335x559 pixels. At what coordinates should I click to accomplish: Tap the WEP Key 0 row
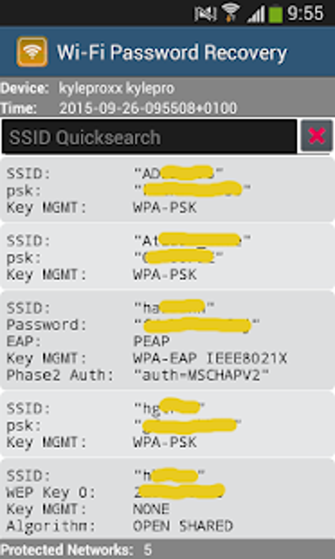[x=115, y=492]
